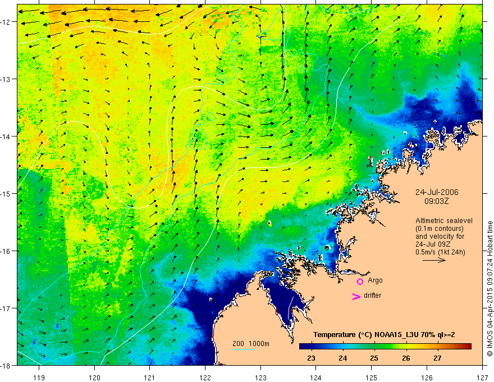Click the IMOS copyright text on right edge
The height and width of the screenshot is (382, 494).
(x=490, y=289)
